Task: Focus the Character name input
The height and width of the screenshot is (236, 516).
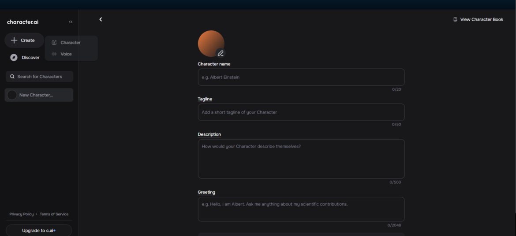Action: [301, 77]
